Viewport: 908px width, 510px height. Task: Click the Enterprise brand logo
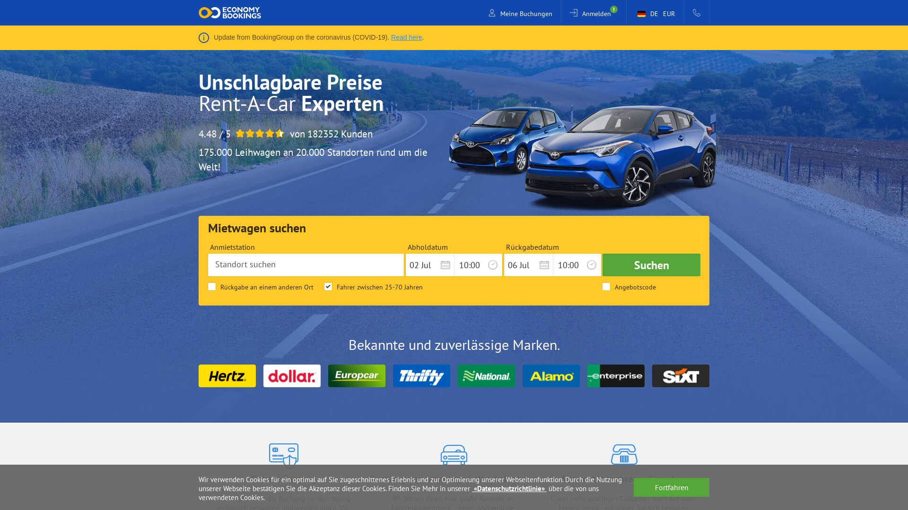pos(616,376)
